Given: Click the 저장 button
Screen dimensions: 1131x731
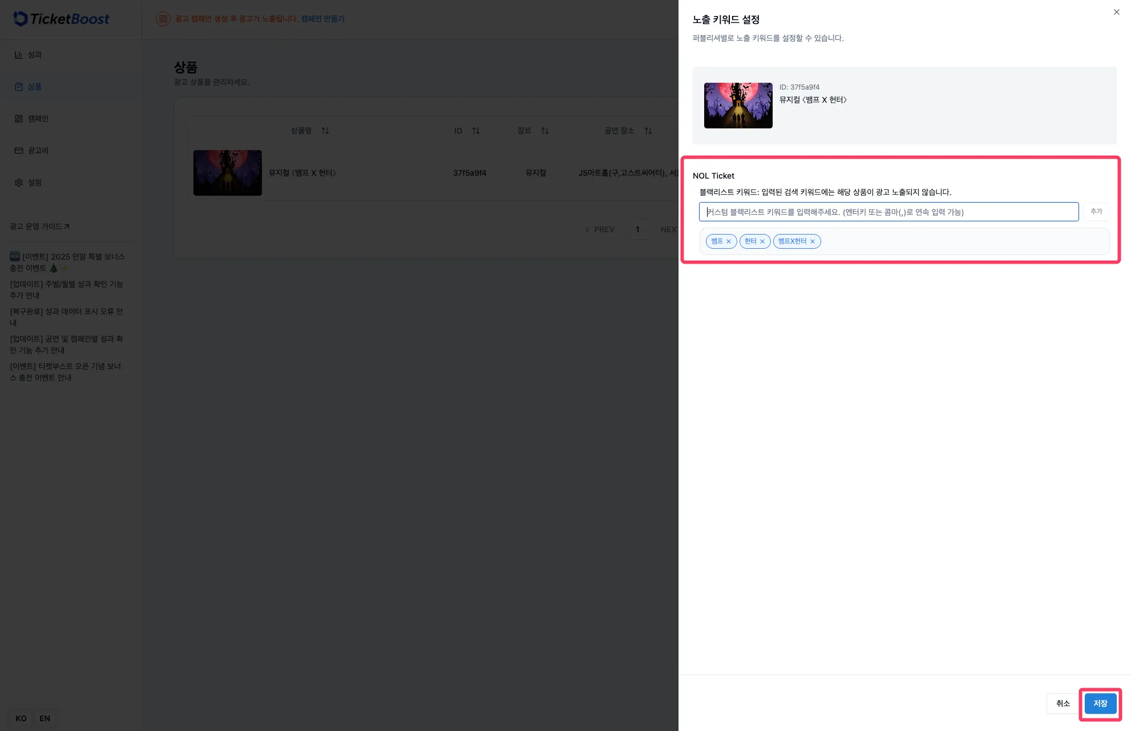Looking at the screenshot, I should pyautogui.click(x=1100, y=704).
